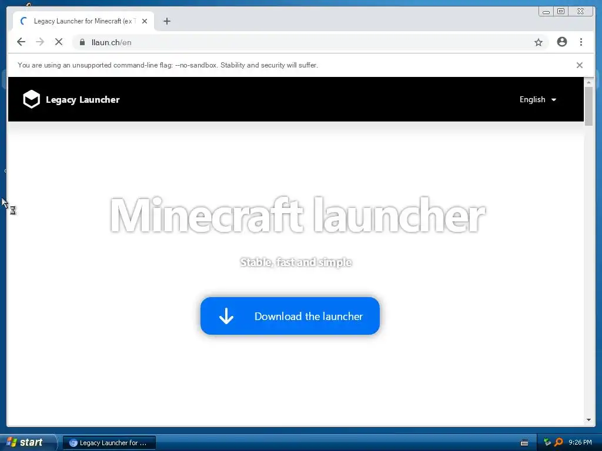Open a new tab with plus button
This screenshot has width=602, height=451.
(x=166, y=21)
